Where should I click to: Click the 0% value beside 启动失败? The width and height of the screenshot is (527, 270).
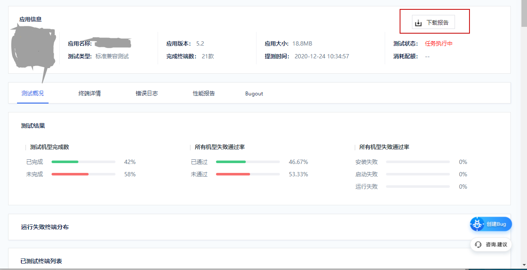pyautogui.click(x=463, y=174)
